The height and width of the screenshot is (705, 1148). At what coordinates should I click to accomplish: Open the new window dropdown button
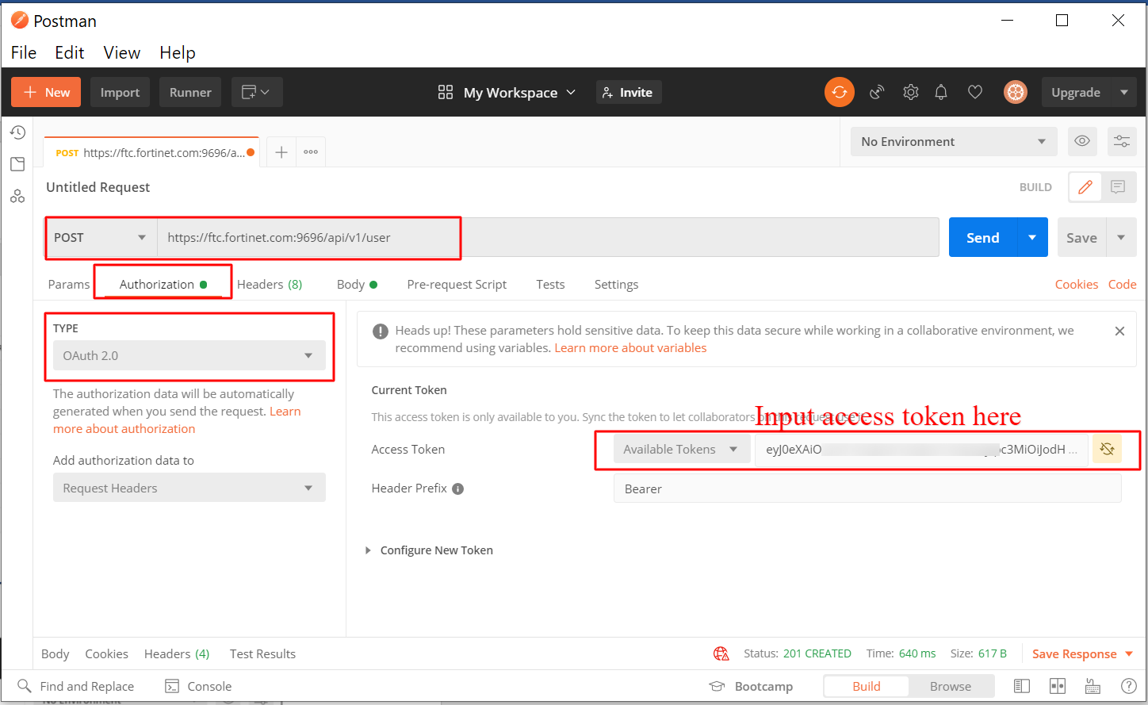pyautogui.click(x=256, y=92)
